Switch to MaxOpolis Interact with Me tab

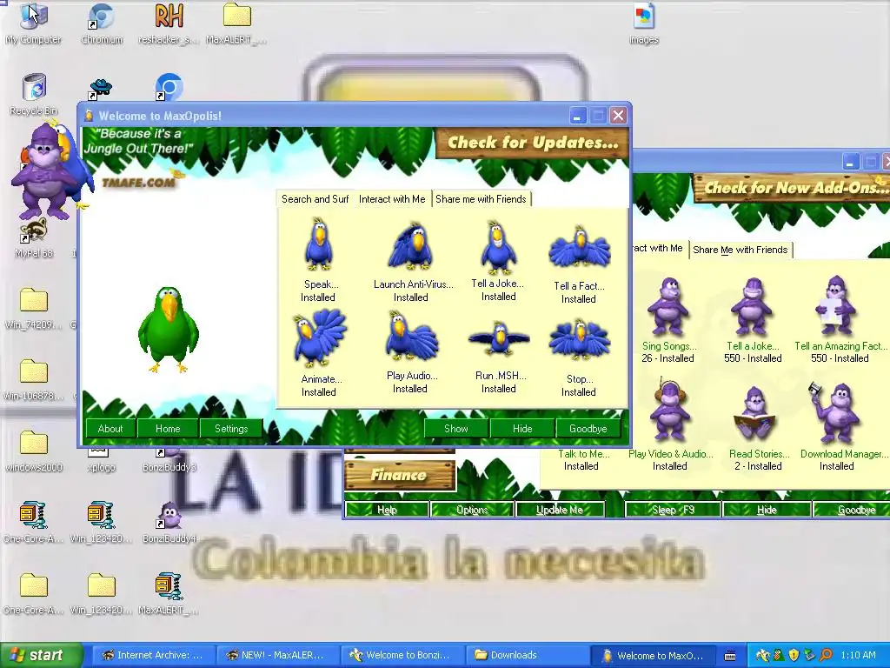point(392,199)
